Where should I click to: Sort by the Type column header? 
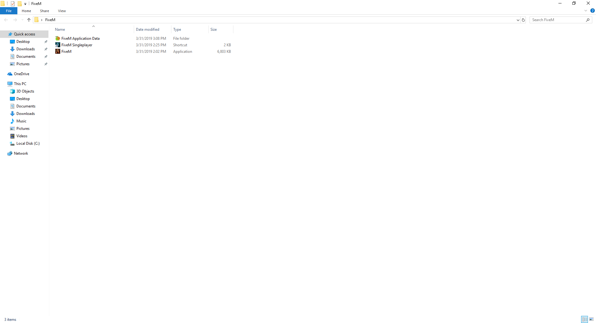pyautogui.click(x=190, y=30)
